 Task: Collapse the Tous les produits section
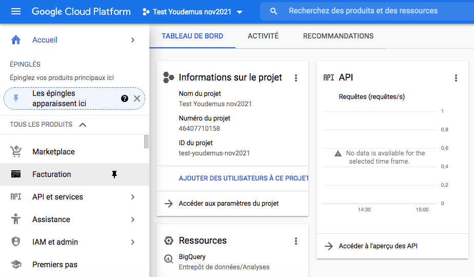[x=83, y=125]
